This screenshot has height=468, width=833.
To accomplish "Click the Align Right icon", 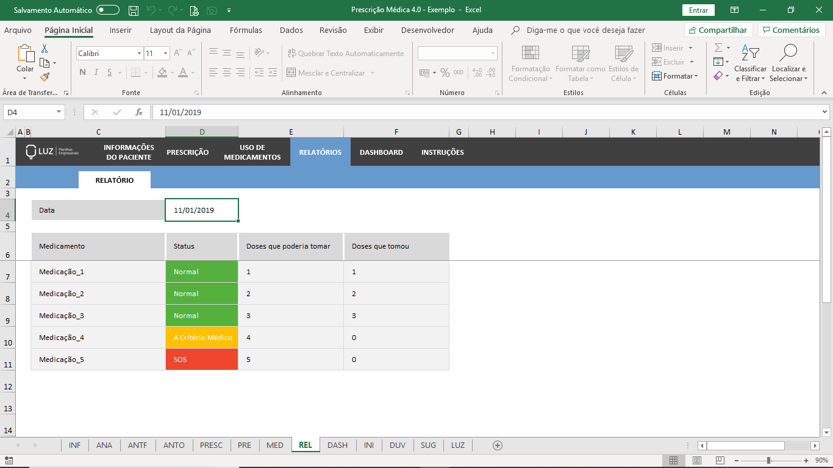I will pyautogui.click(x=241, y=73).
